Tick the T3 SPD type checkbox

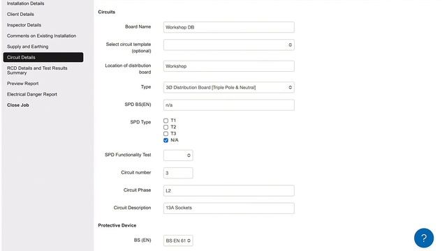click(166, 134)
